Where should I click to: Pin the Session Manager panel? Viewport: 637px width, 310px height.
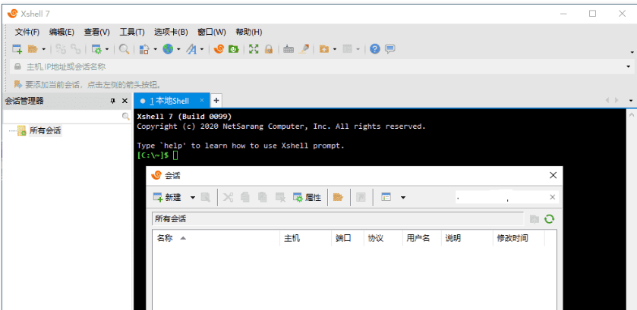(113, 101)
